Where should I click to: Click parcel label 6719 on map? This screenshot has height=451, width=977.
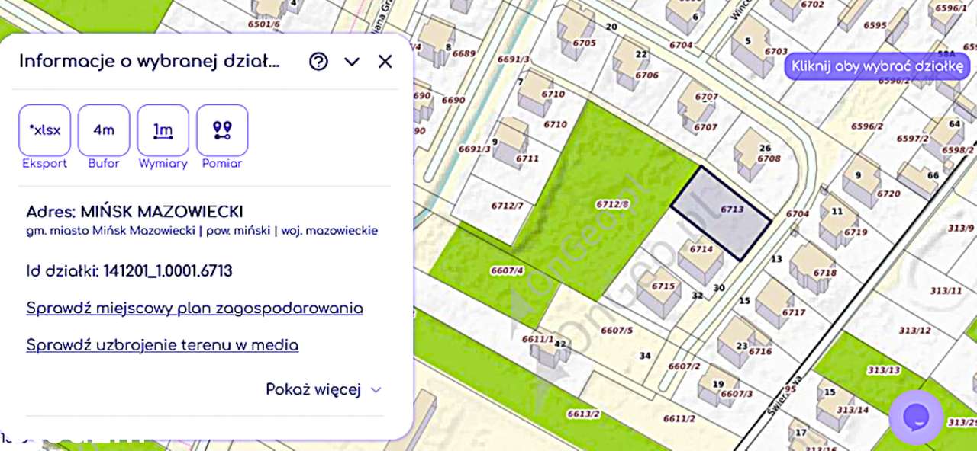[856, 232]
